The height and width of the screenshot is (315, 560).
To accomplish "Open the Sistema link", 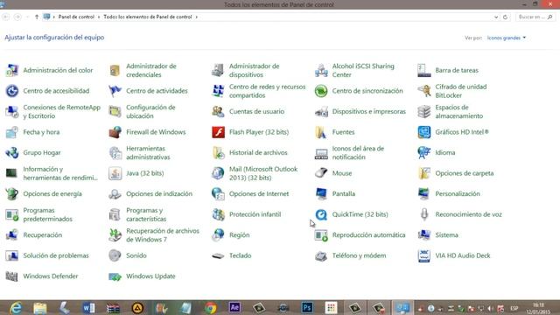I will coord(446,235).
